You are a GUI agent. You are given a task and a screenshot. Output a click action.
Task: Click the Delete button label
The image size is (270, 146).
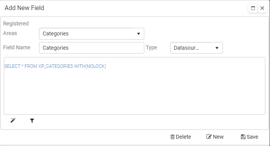183,137
